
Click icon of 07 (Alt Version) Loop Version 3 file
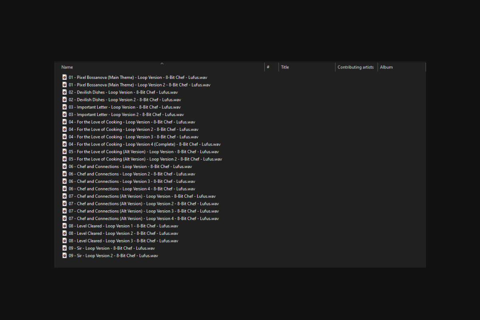point(64,211)
